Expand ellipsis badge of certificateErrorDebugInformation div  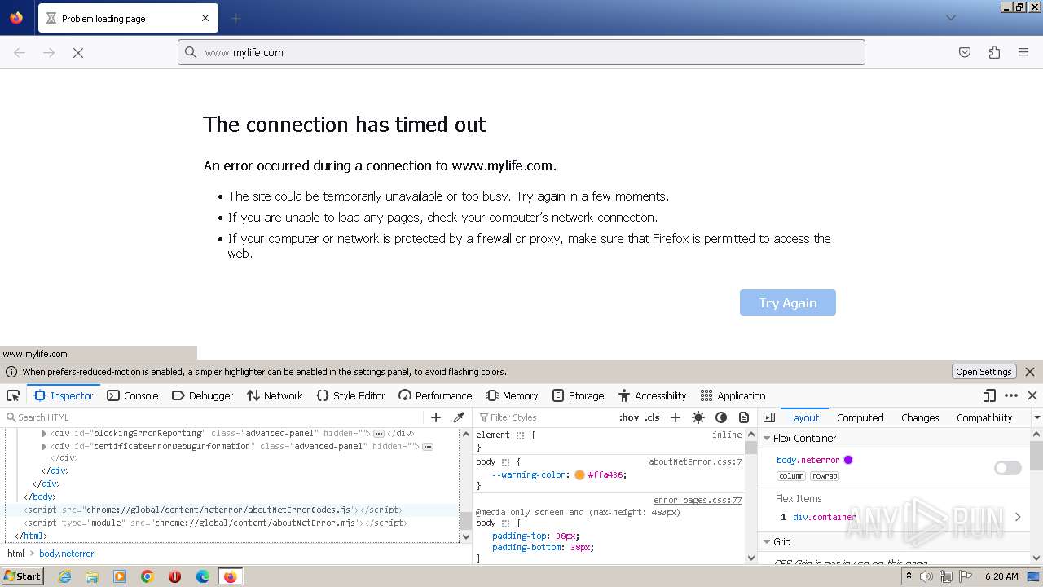click(x=427, y=447)
